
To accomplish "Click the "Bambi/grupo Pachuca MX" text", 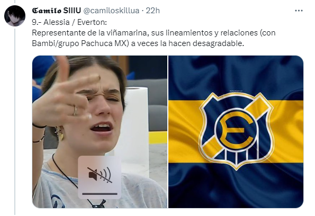I will [x=80, y=43].
